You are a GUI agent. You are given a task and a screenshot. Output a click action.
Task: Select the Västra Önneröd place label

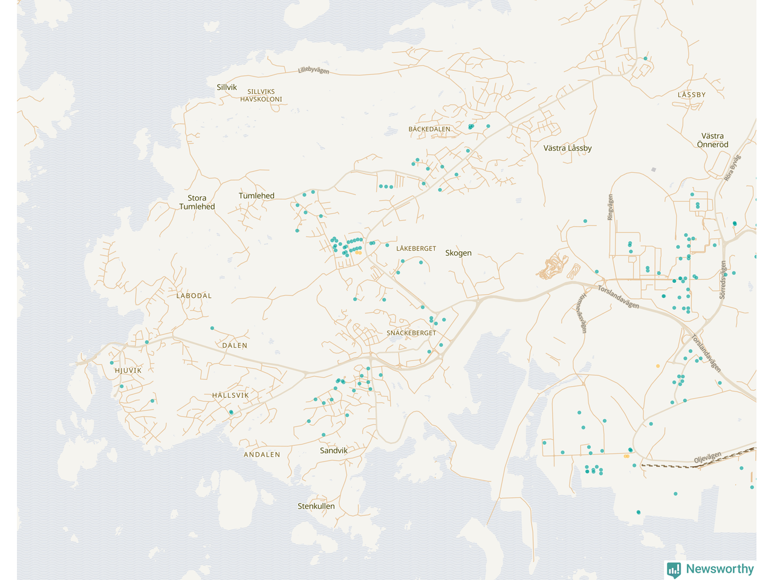pyautogui.click(x=712, y=140)
